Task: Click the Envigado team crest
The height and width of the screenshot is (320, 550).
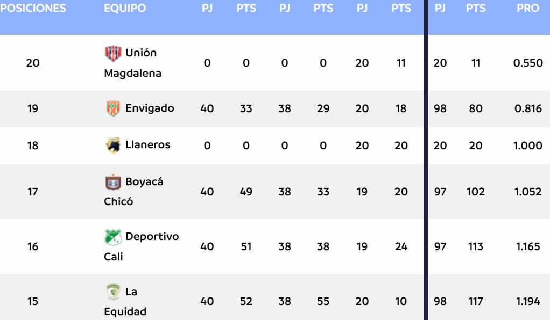Action: click(113, 108)
